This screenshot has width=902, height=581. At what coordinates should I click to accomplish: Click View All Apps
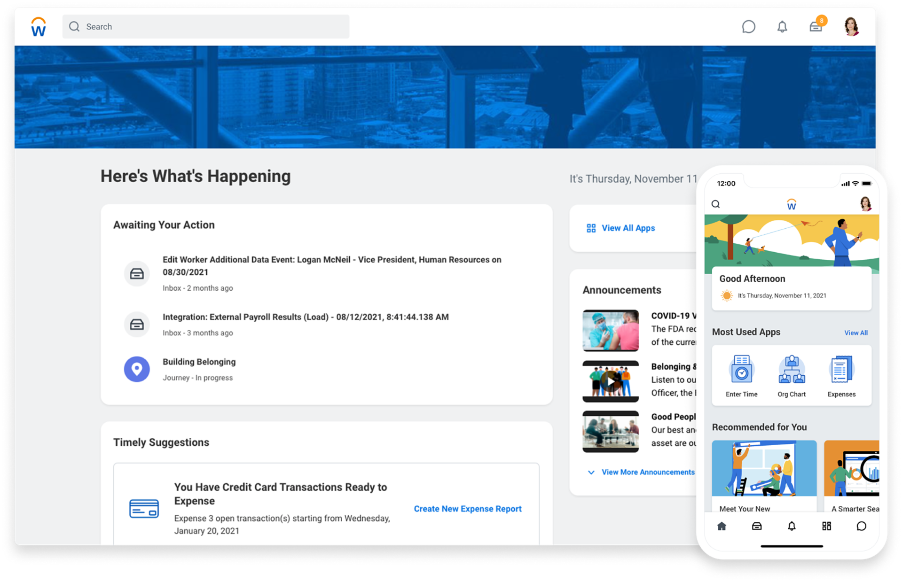628,228
